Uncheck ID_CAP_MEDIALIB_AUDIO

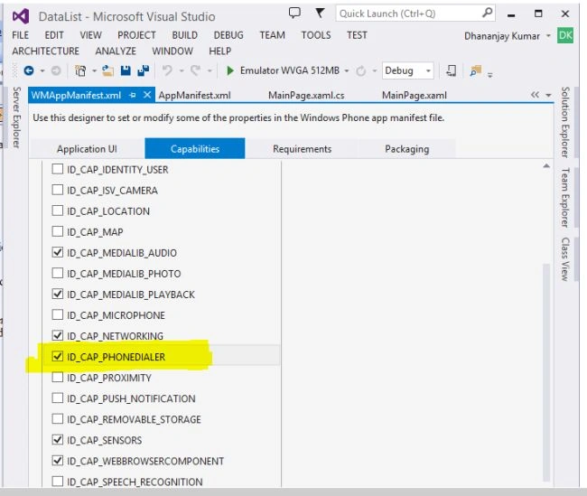tap(57, 252)
